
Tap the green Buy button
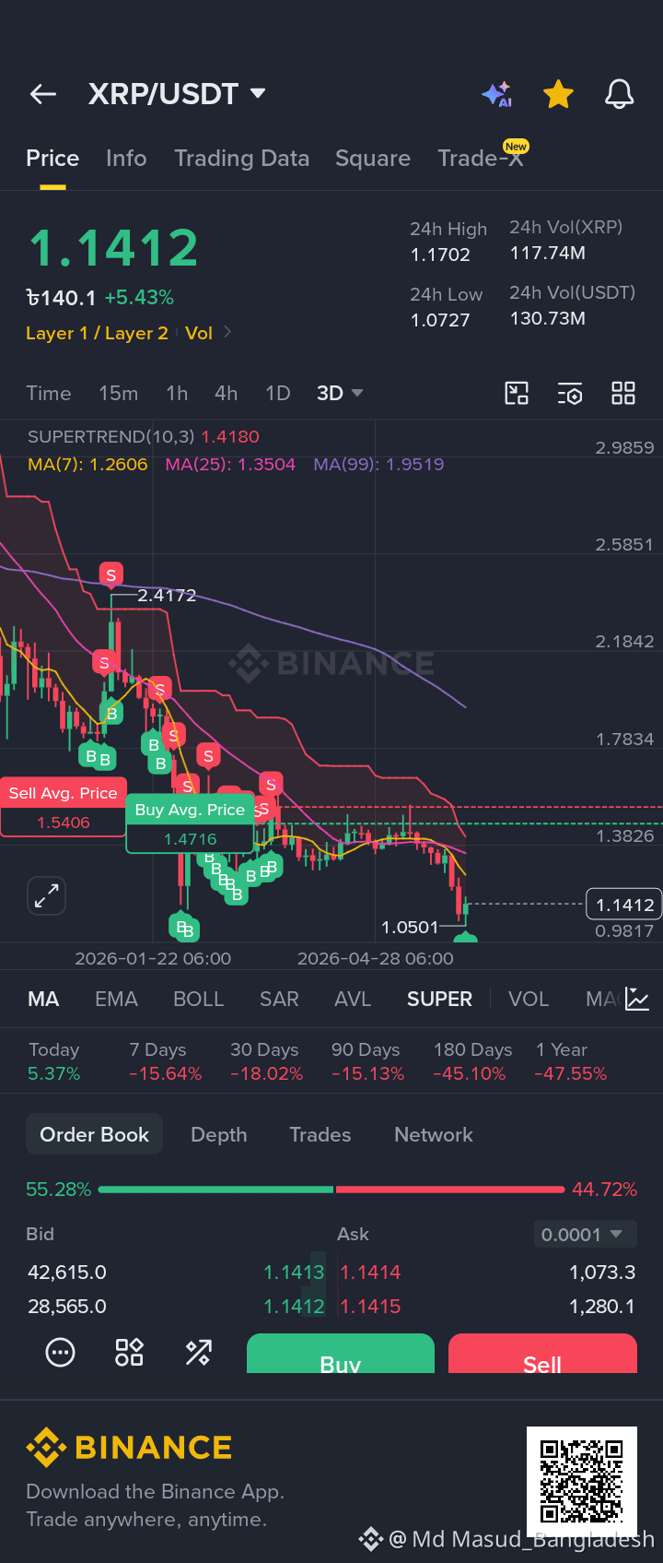point(341,1354)
